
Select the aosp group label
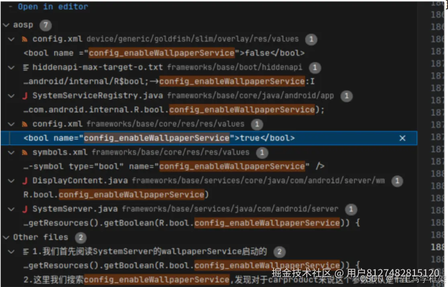[x=23, y=25]
